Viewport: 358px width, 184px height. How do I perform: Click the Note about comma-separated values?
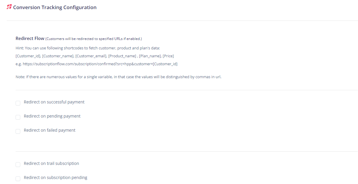click(118, 77)
